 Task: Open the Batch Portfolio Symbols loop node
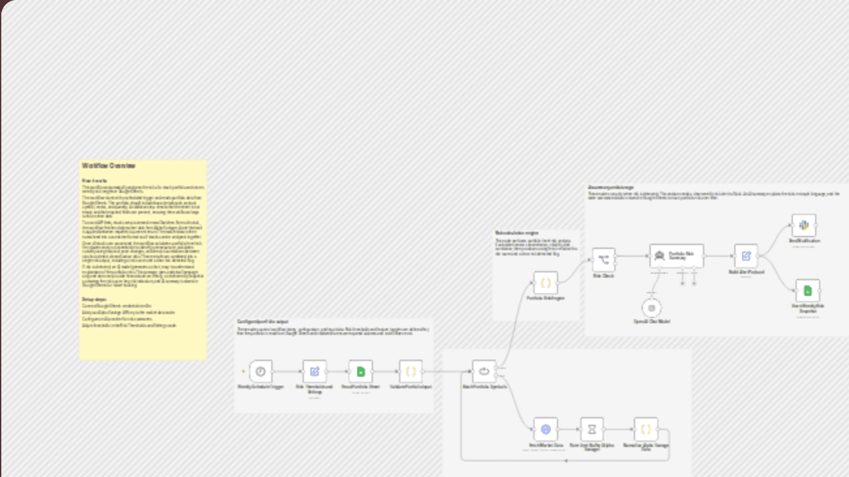click(x=484, y=371)
